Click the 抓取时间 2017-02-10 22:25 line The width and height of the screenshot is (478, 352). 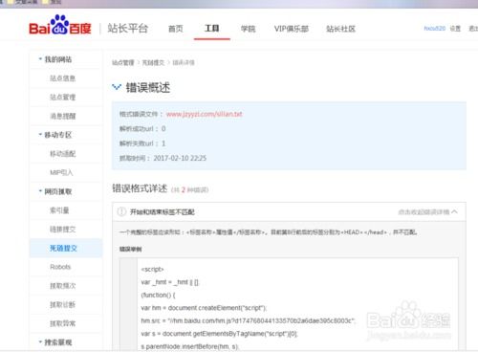pyautogui.click(x=163, y=158)
